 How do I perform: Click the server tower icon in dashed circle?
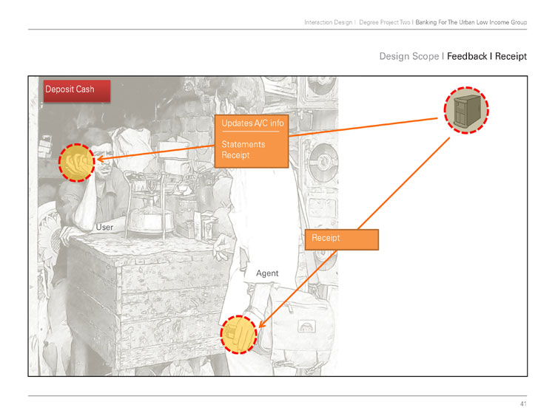coord(466,110)
